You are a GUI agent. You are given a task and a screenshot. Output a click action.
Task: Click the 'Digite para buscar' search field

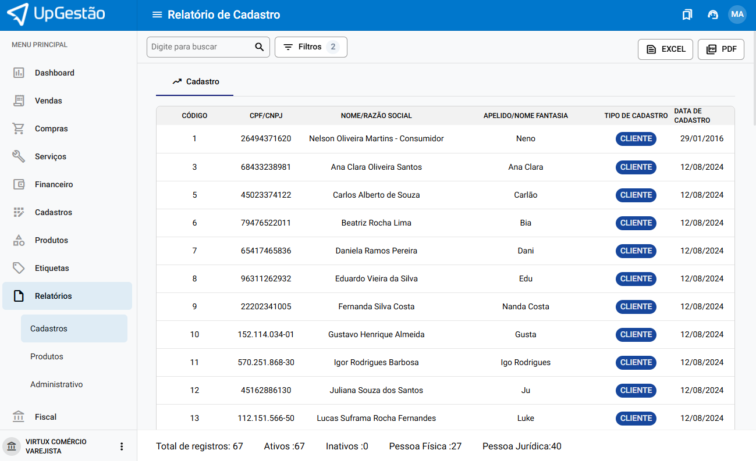click(200, 47)
